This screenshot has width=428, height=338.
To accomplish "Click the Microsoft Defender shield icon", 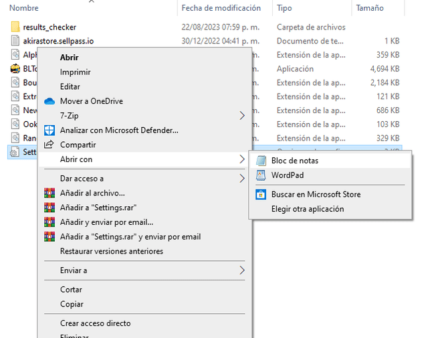I will (x=49, y=131).
